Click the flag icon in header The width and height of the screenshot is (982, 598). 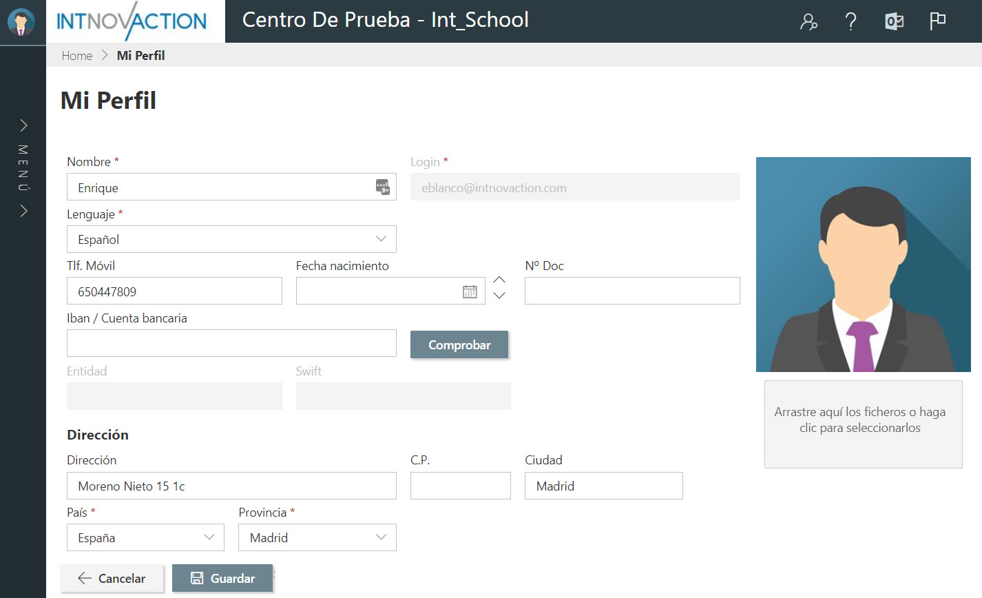[x=937, y=21]
